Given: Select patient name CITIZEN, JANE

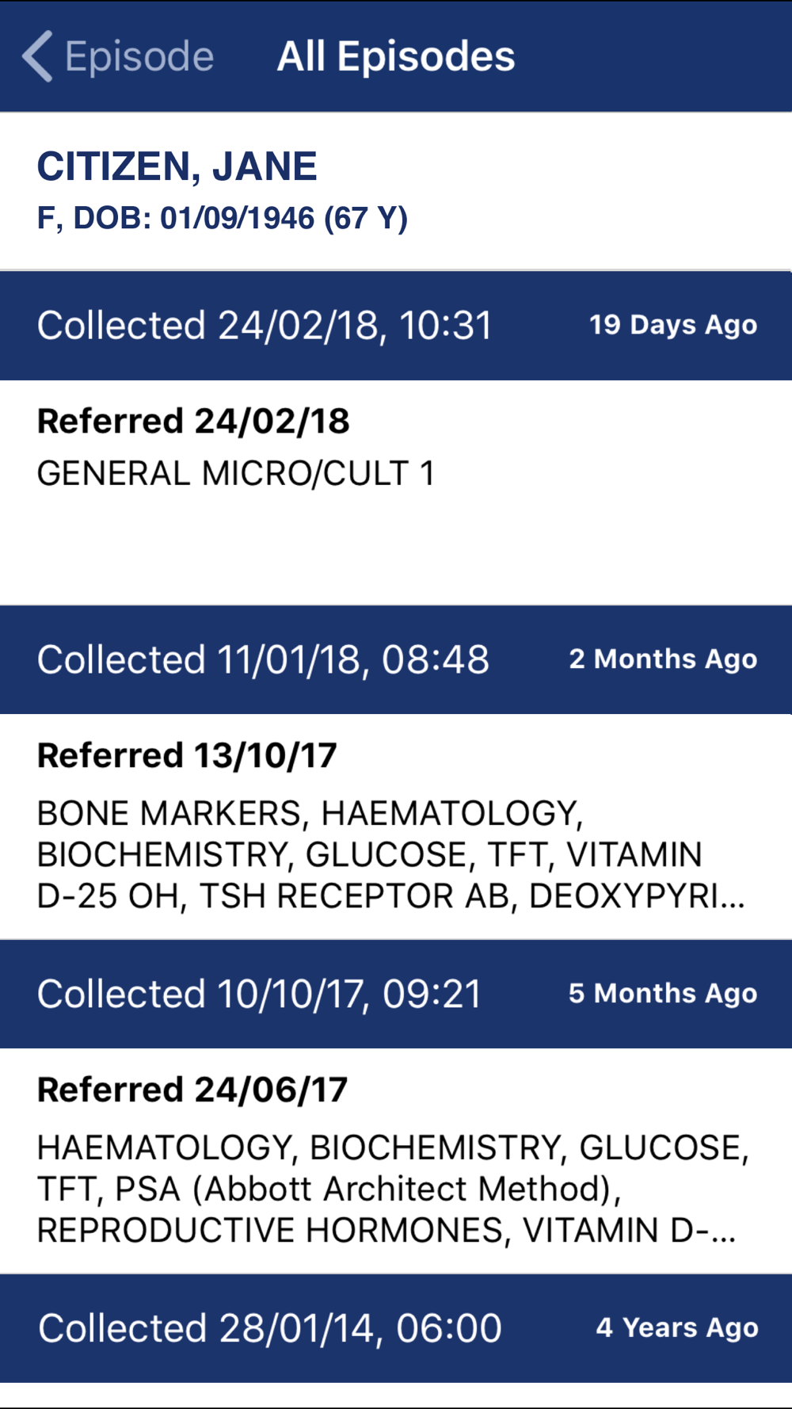Looking at the screenshot, I should tap(177, 166).
